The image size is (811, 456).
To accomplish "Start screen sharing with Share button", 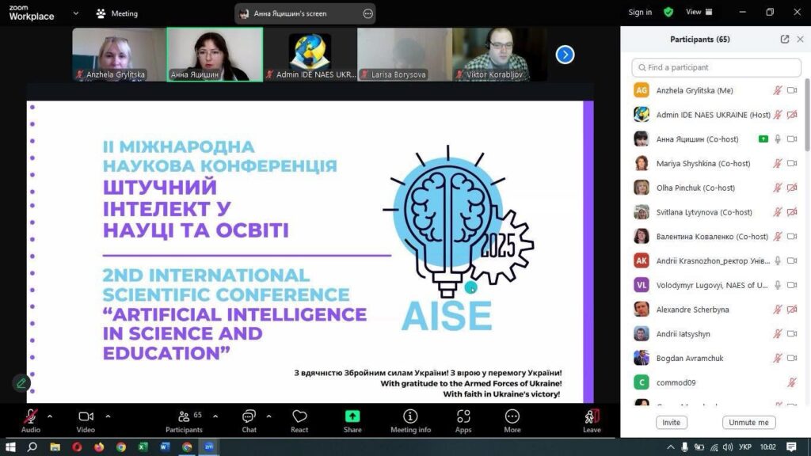I will click(352, 420).
